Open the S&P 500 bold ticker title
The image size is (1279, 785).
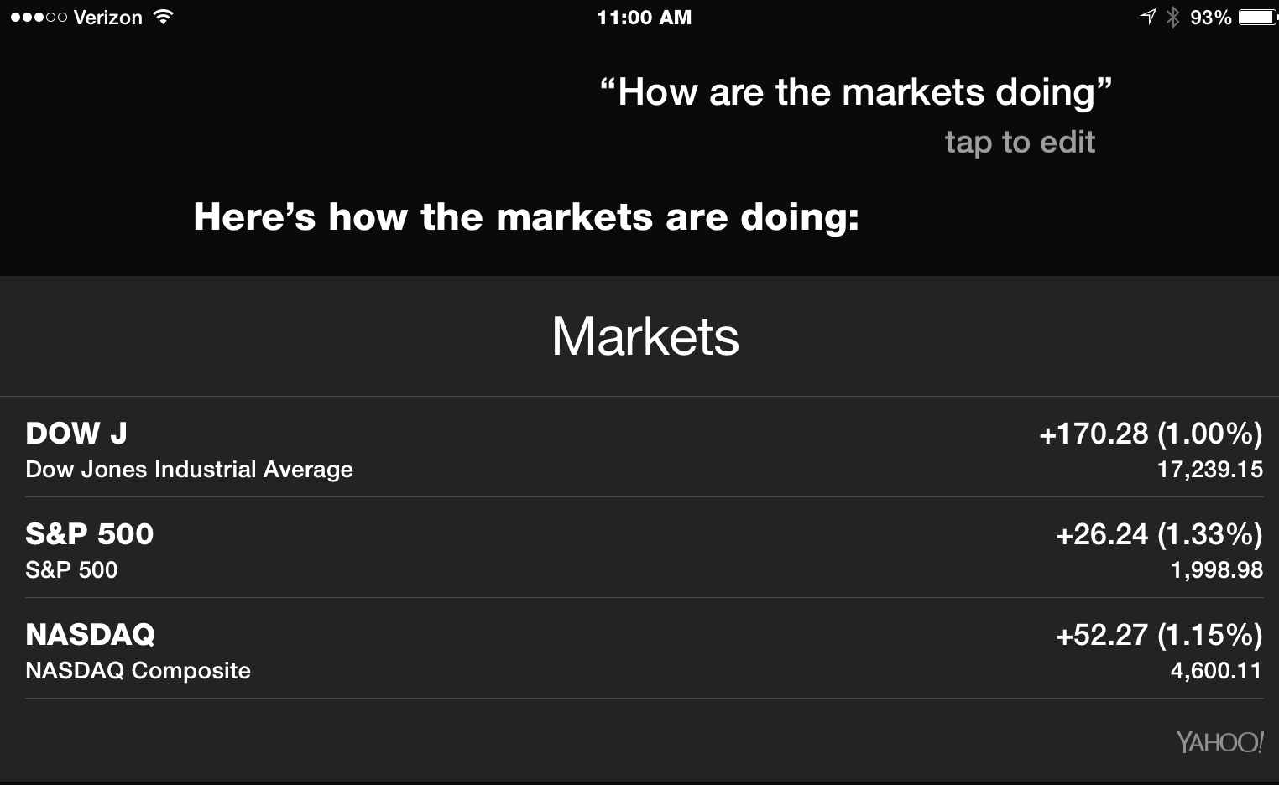tap(90, 534)
